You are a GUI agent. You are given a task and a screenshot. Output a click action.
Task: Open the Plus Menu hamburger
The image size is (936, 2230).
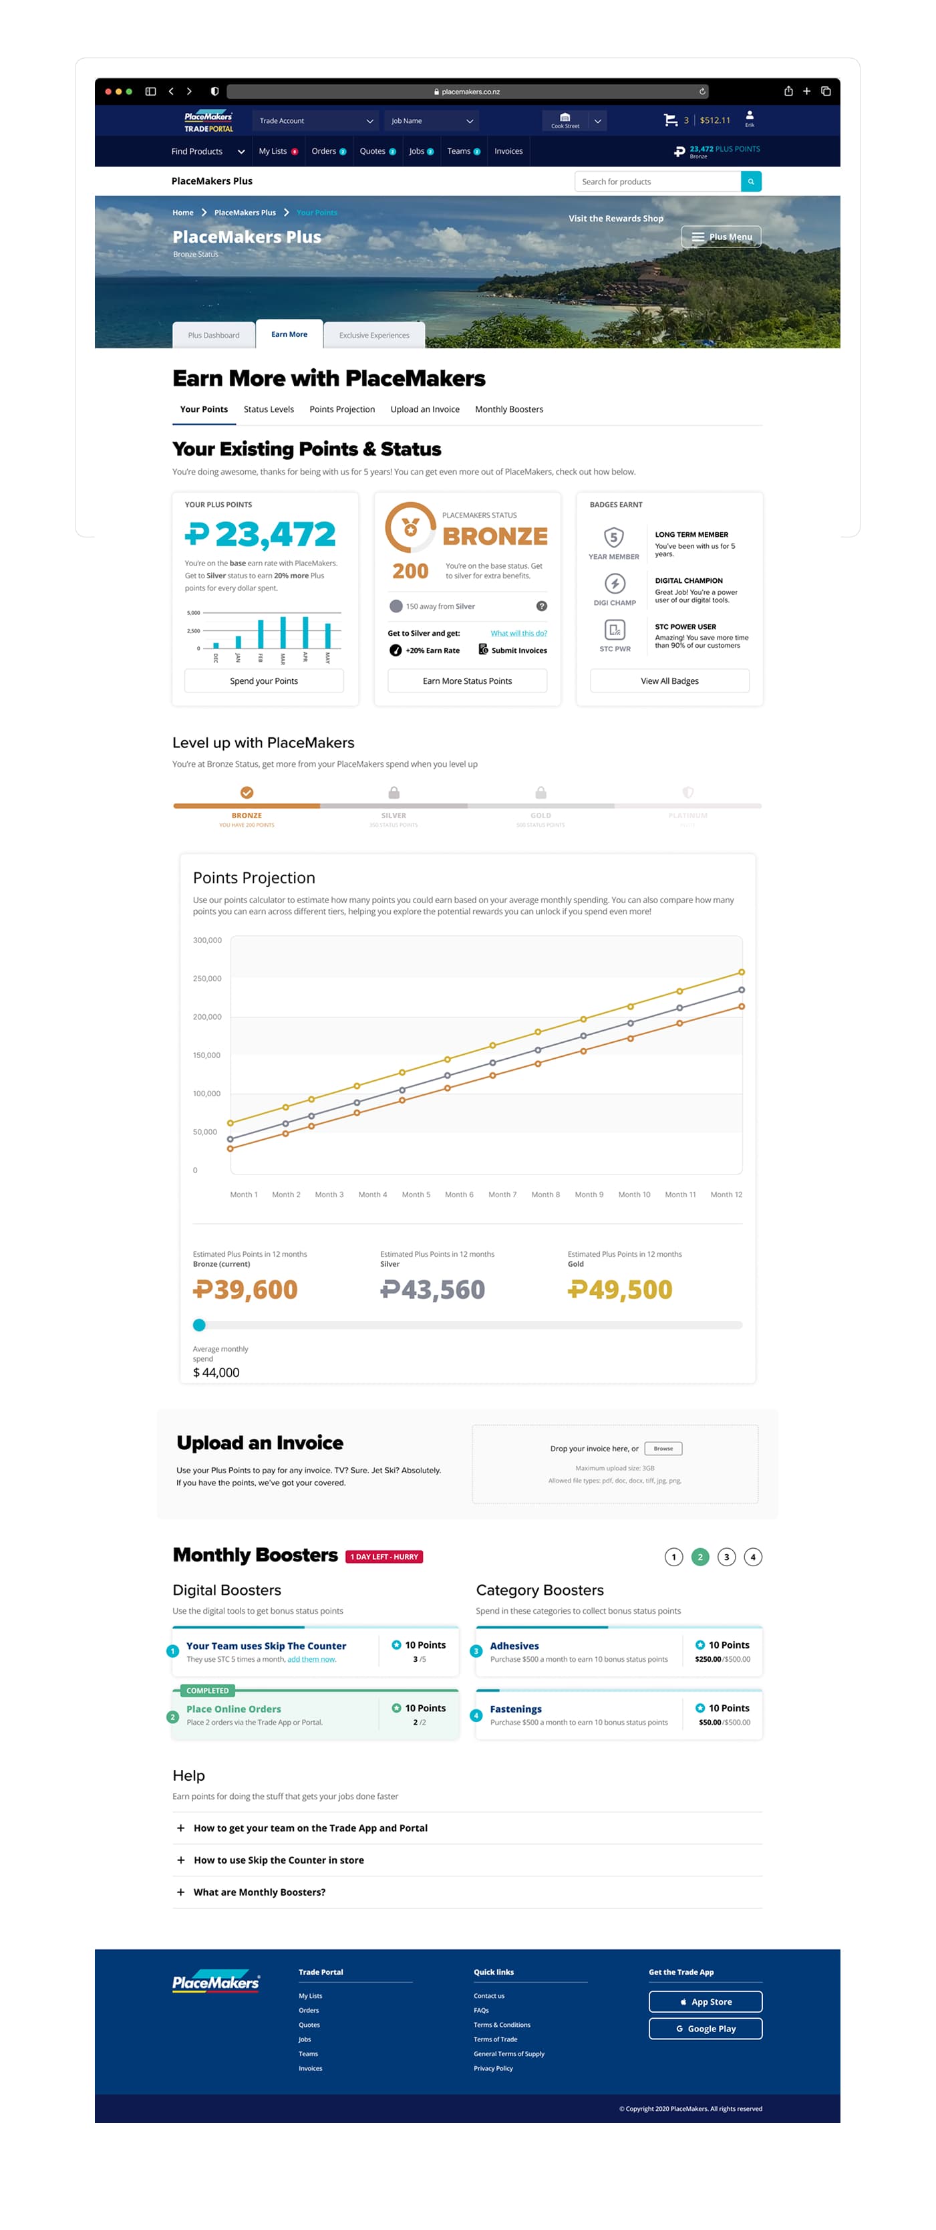click(722, 237)
